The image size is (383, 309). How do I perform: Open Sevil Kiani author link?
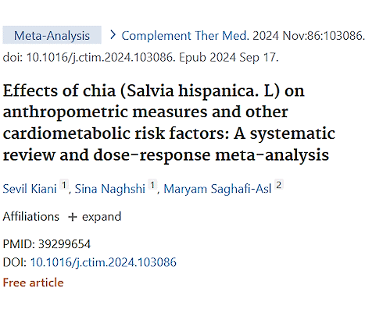coord(30,189)
